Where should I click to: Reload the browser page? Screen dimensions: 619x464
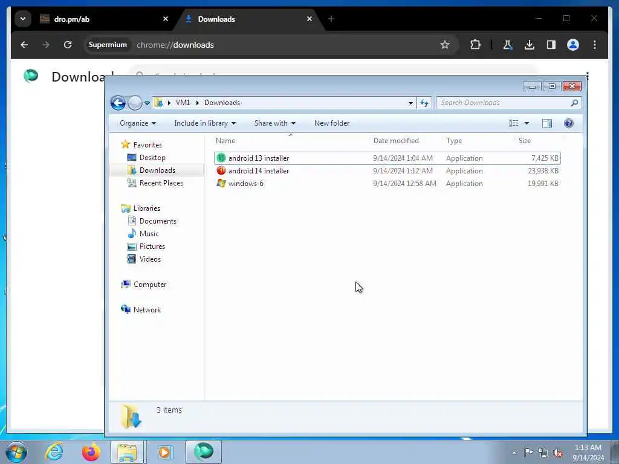[x=68, y=45]
